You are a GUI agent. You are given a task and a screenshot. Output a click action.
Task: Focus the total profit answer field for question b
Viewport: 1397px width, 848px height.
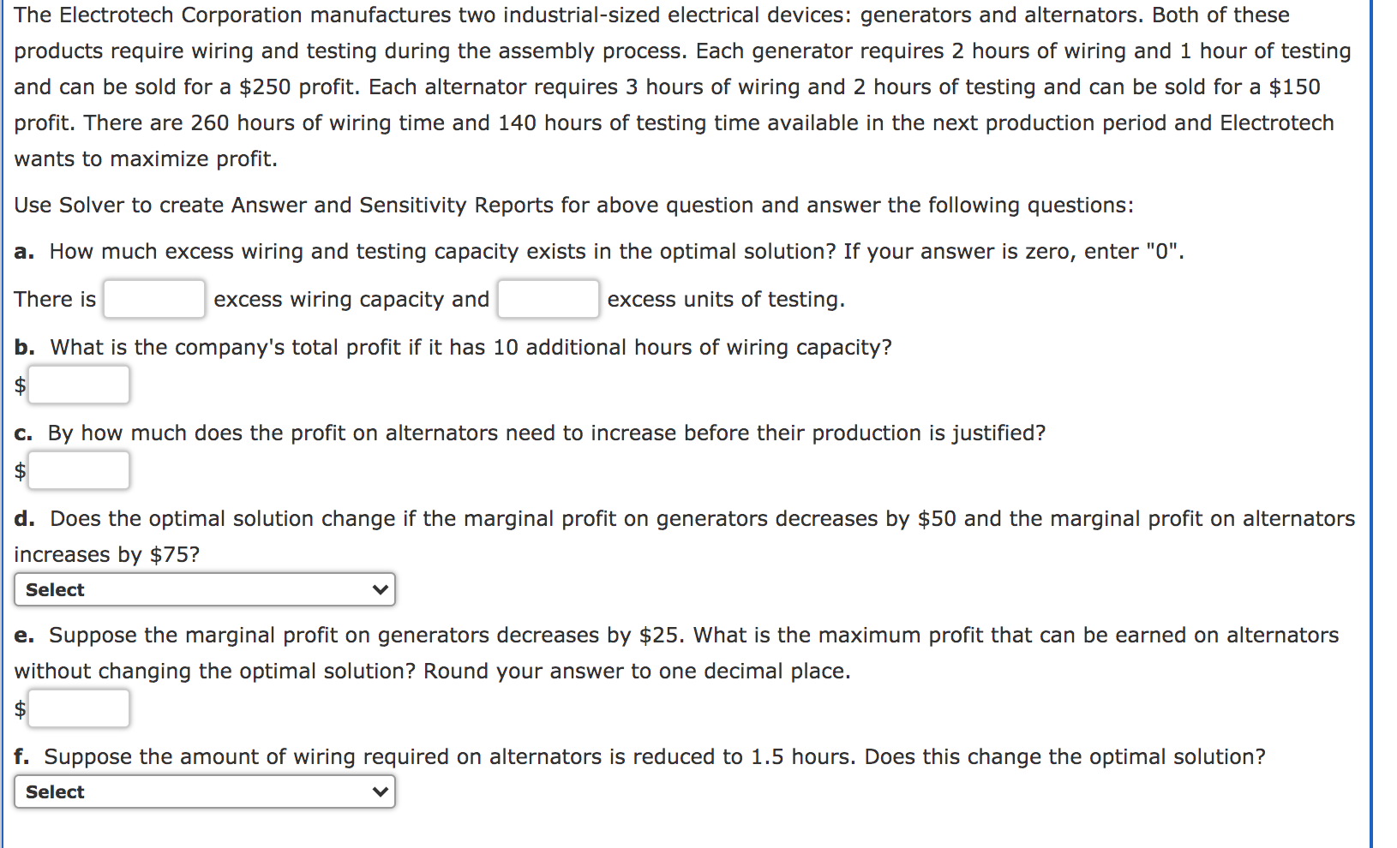pos(79,385)
